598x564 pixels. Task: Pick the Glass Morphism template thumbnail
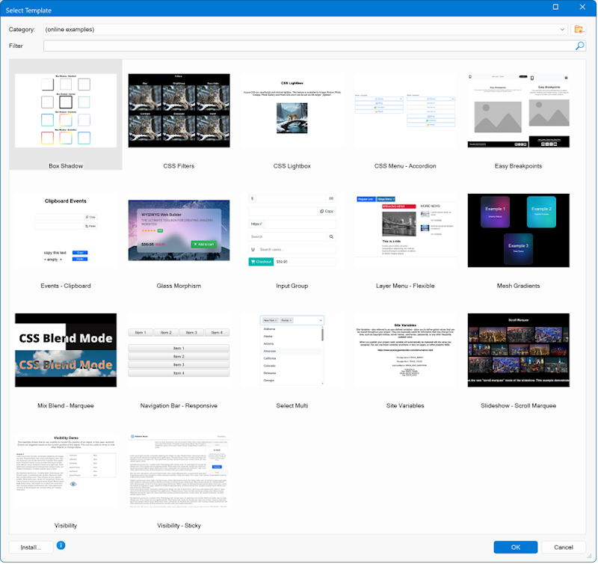point(179,230)
